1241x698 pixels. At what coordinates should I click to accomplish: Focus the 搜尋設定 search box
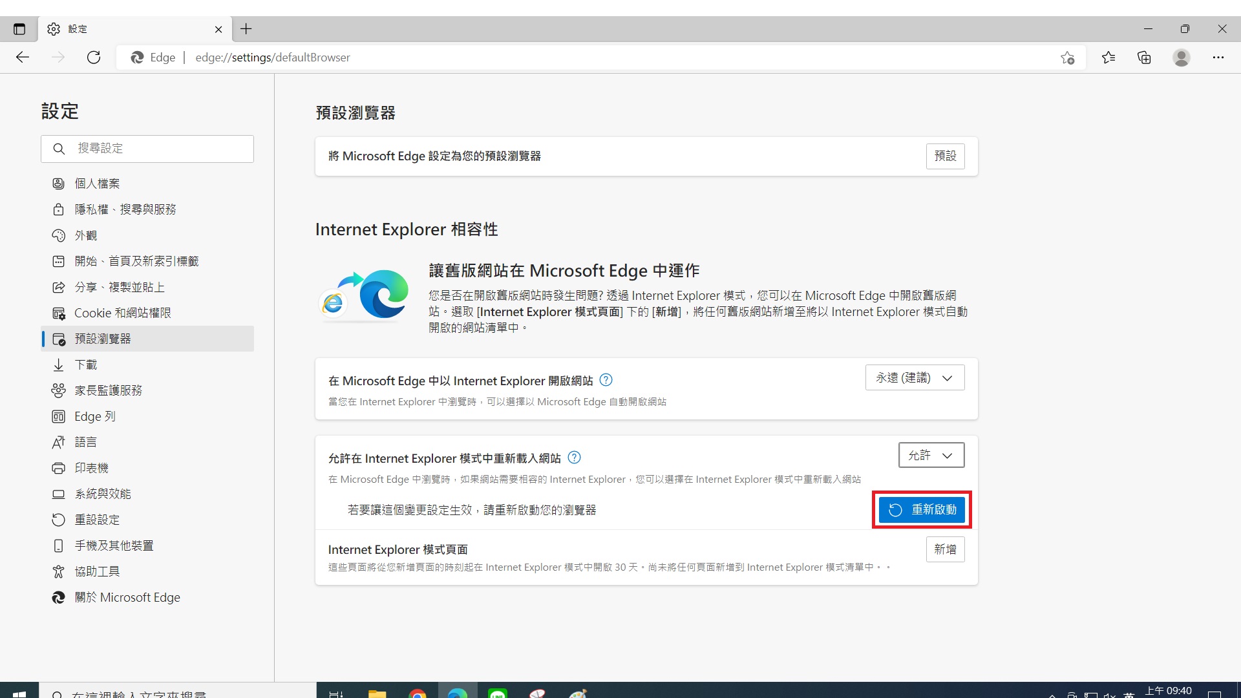pos(147,149)
